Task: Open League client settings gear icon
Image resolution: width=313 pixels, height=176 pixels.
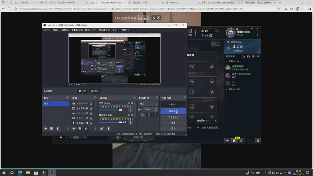Action: (252, 29)
